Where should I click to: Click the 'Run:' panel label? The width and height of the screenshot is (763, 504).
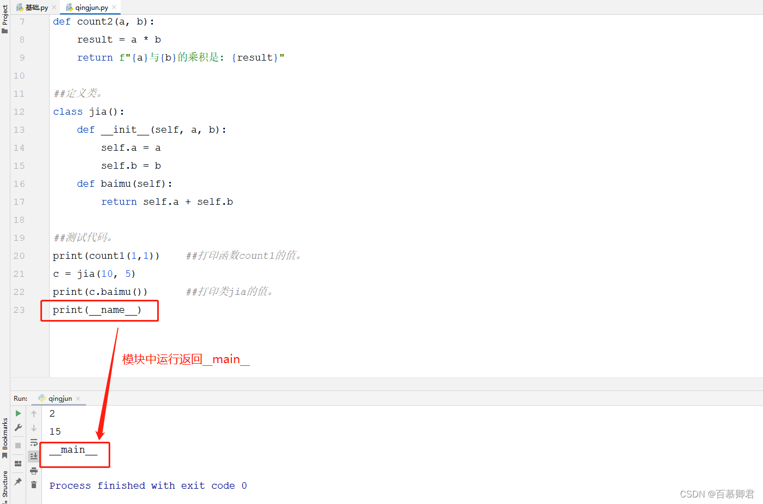21,399
